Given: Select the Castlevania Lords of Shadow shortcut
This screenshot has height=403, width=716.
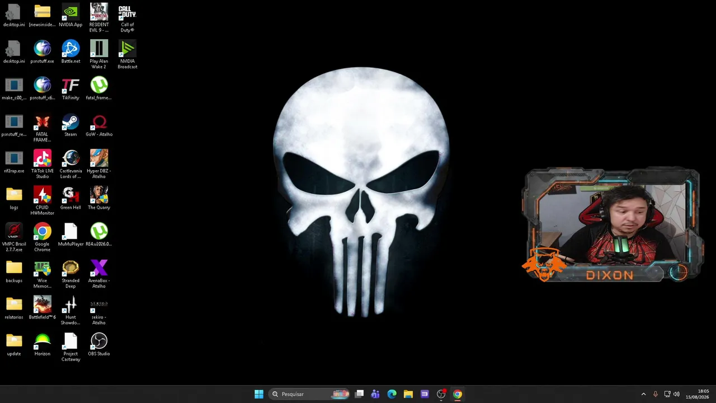Looking at the screenshot, I should (x=70, y=164).
